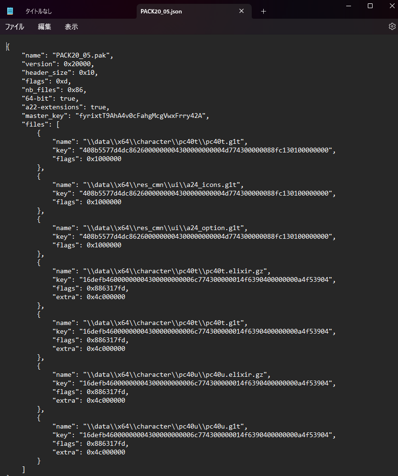Image resolution: width=398 pixels, height=476 pixels.
Task: Open the ファイル menu
Action: point(14,27)
